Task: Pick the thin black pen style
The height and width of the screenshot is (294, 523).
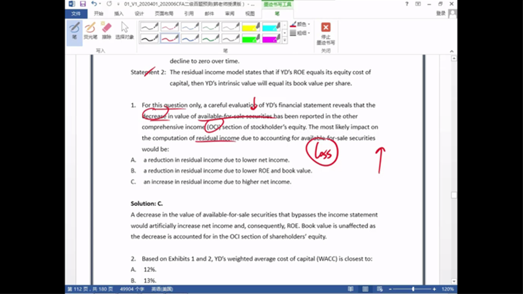Action: (x=149, y=27)
